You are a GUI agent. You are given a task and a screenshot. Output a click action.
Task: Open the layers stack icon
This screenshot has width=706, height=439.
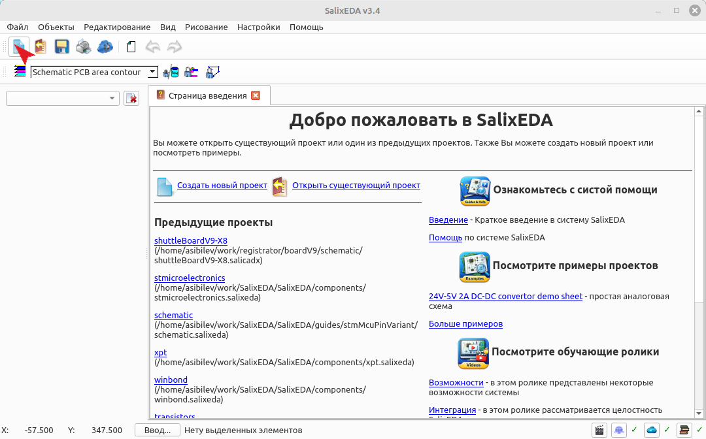pos(20,71)
